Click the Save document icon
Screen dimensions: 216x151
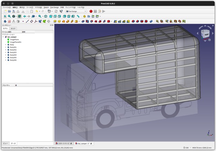[x=13, y=11]
